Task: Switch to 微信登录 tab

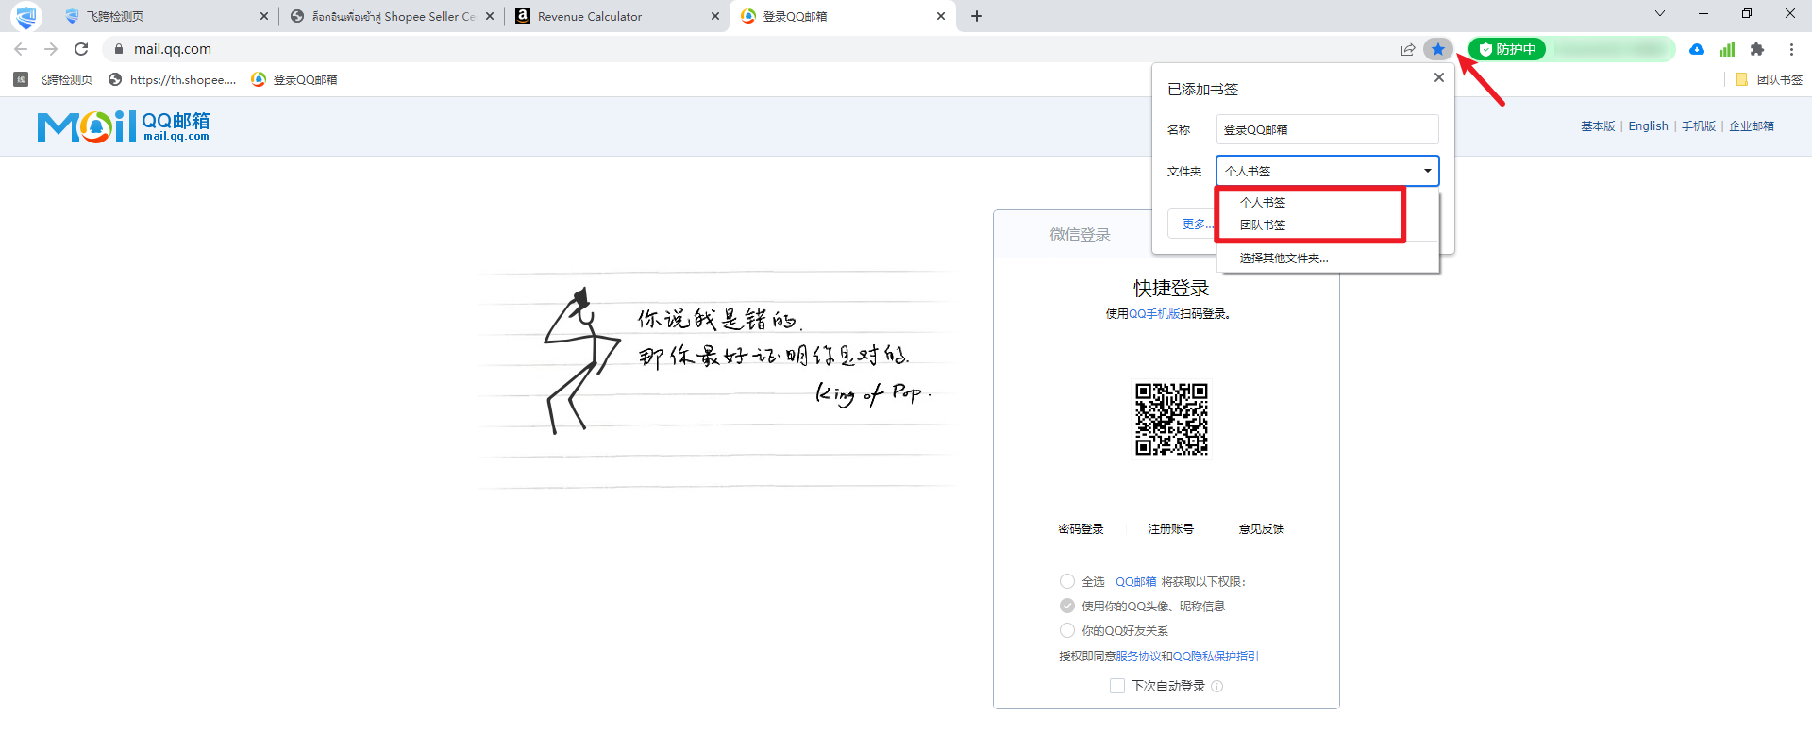Action: coord(1080,234)
